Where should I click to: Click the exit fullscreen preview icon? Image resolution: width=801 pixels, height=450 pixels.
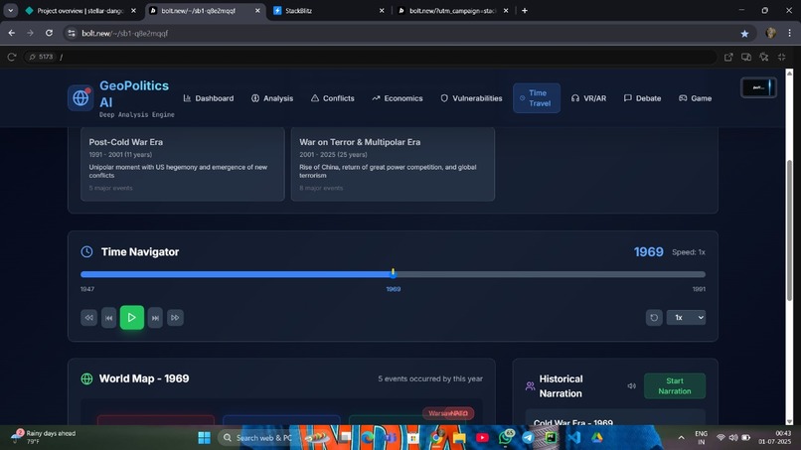coord(781,57)
